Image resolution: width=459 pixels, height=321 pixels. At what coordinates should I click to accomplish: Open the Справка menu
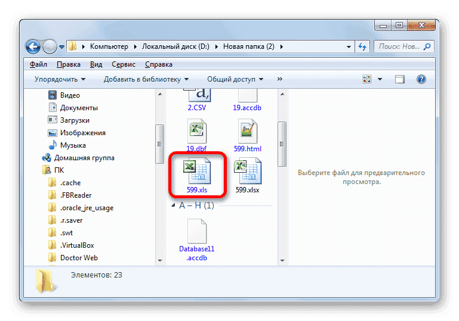pos(159,64)
